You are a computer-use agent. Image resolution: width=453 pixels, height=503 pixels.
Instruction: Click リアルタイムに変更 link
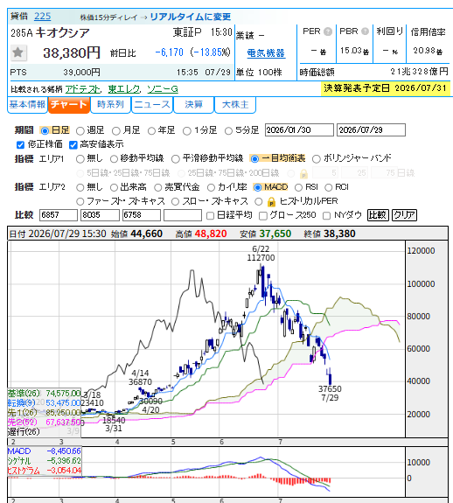coord(191,17)
